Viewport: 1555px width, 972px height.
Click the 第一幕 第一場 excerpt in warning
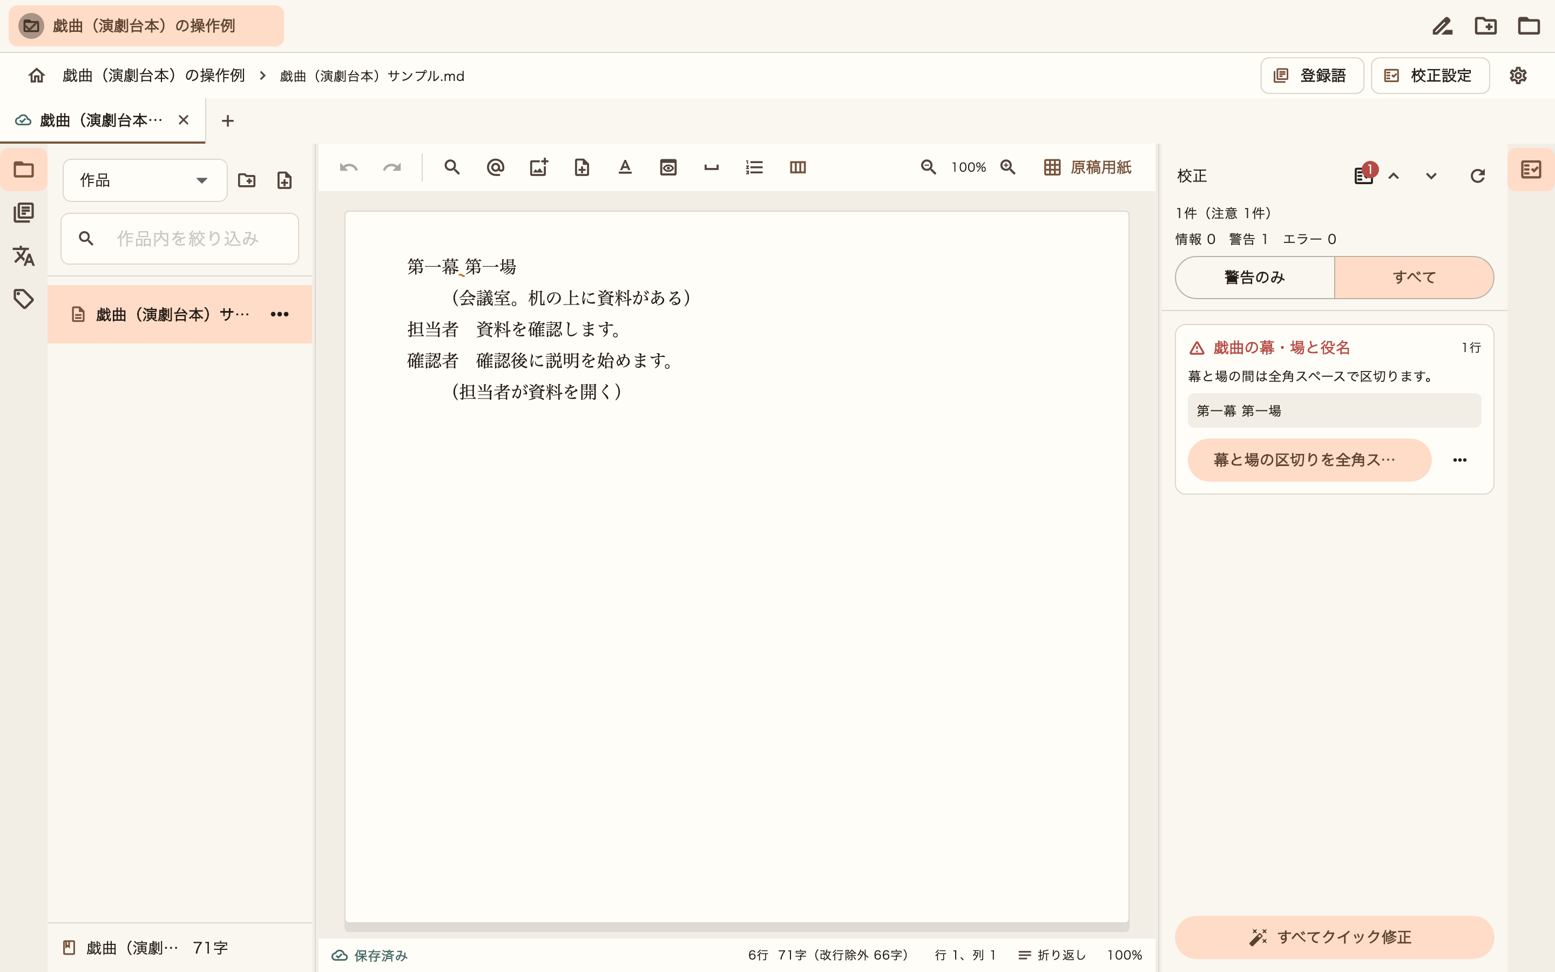click(1335, 411)
